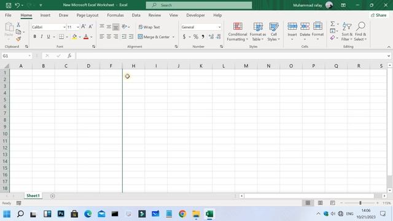
Task: Click the Copy icon
Action: 18,32
